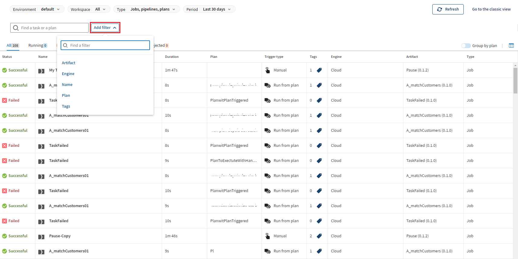Toggle the Group by plan switch
This screenshot has width=518, height=259.
[466, 46]
